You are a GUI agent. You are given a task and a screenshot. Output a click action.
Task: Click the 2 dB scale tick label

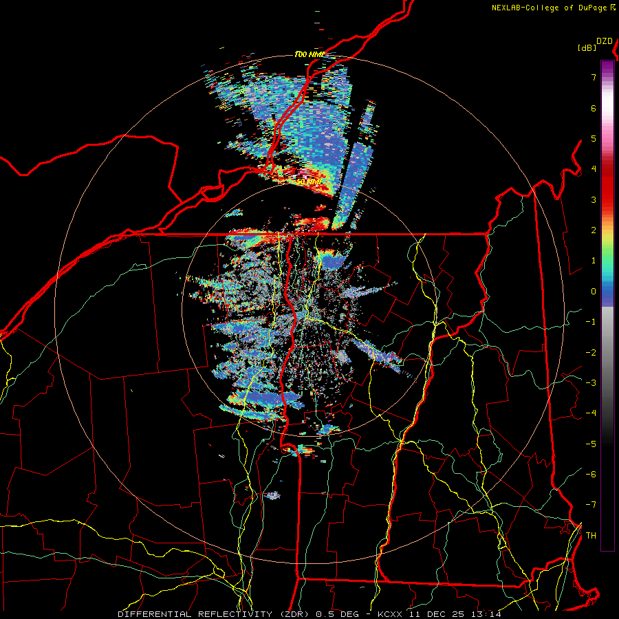point(594,230)
